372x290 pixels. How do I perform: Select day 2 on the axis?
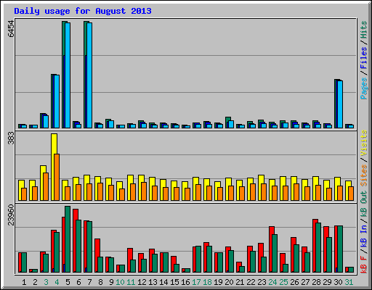click(35, 282)
